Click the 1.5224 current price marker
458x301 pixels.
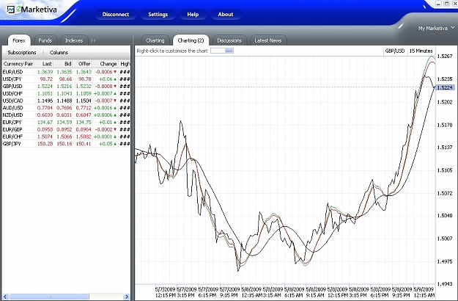(x=445, y=87)
